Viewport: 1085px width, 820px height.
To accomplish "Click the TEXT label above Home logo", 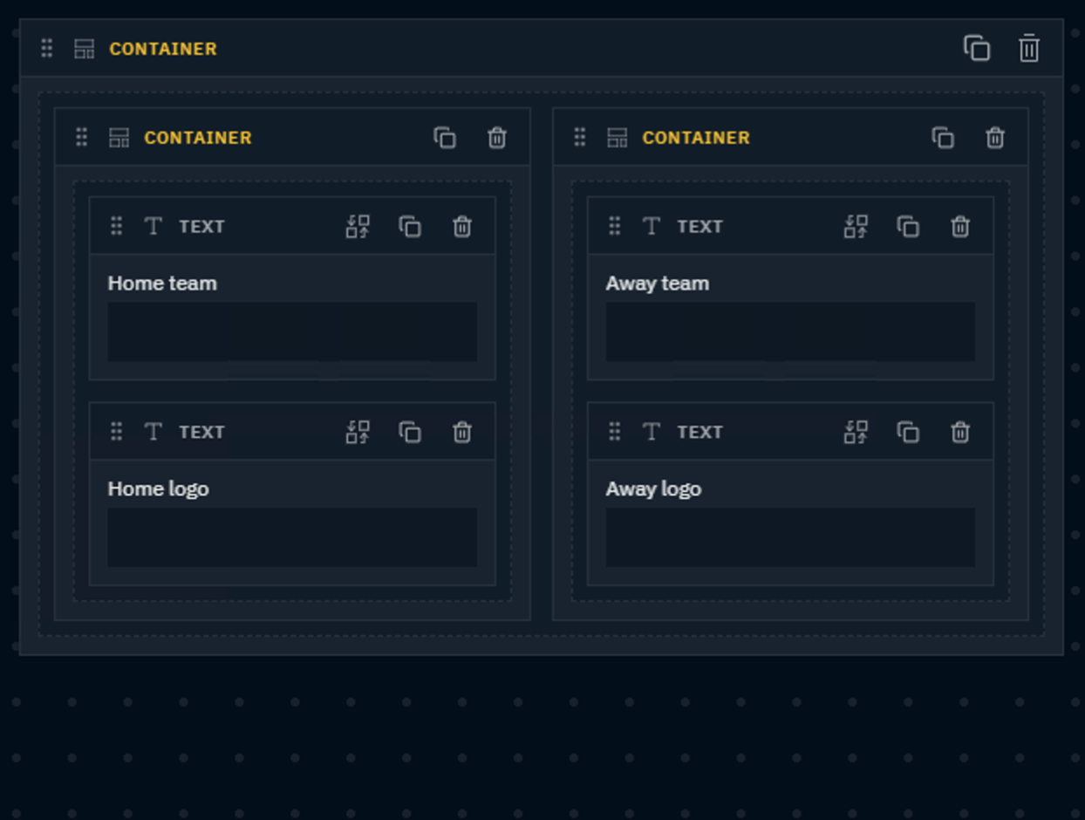I will tap(202, 432).
